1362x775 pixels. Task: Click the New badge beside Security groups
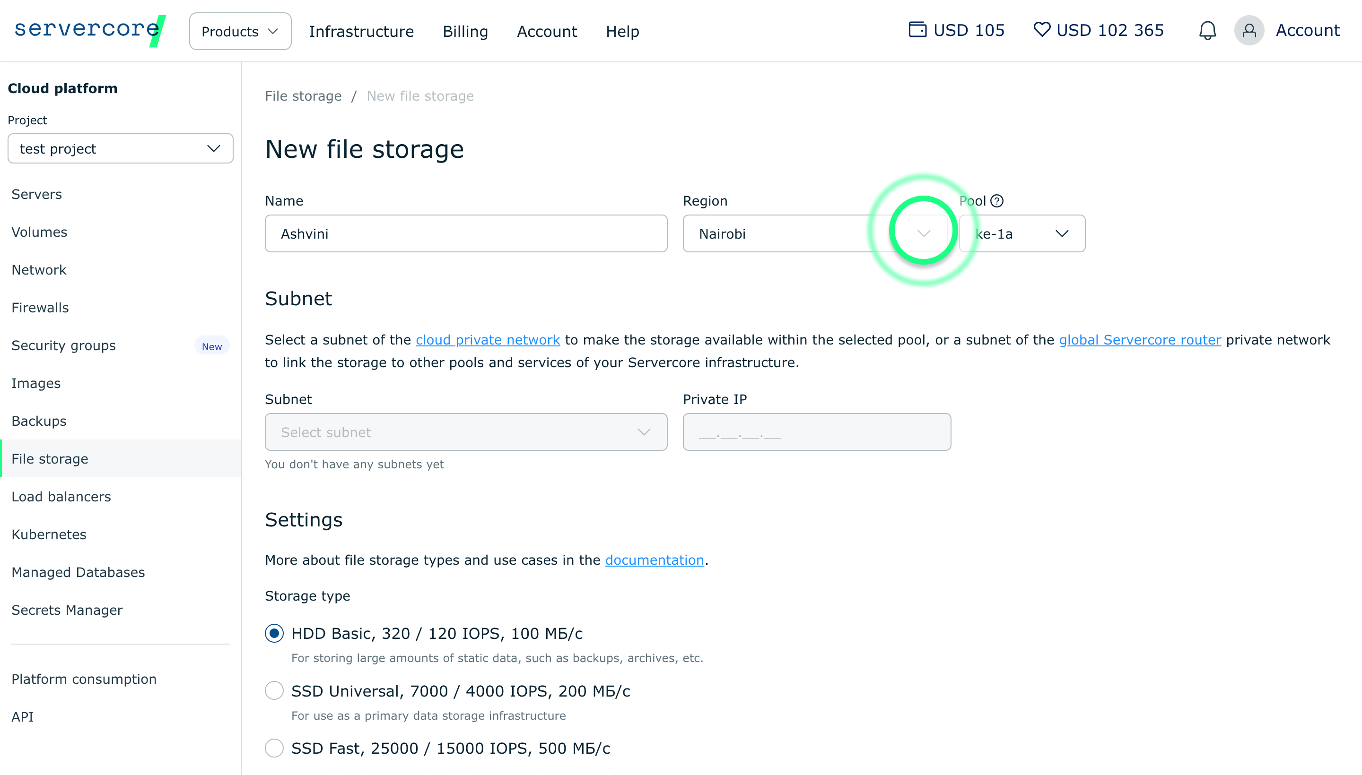pos(211,346)
